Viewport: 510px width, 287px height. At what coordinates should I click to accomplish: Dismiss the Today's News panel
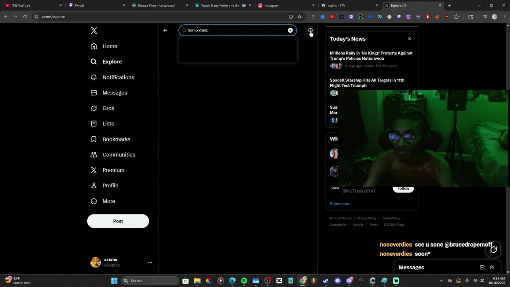410,39
